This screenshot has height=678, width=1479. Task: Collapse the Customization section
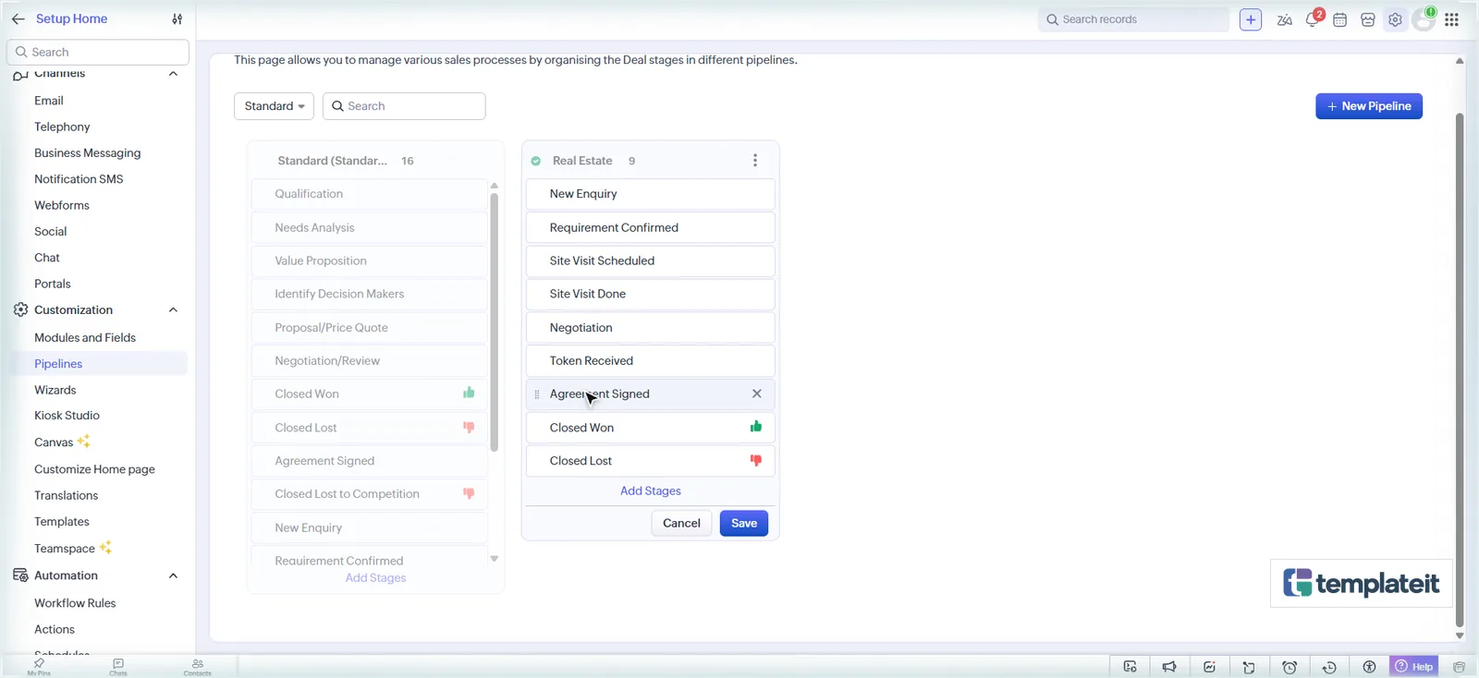173,310
